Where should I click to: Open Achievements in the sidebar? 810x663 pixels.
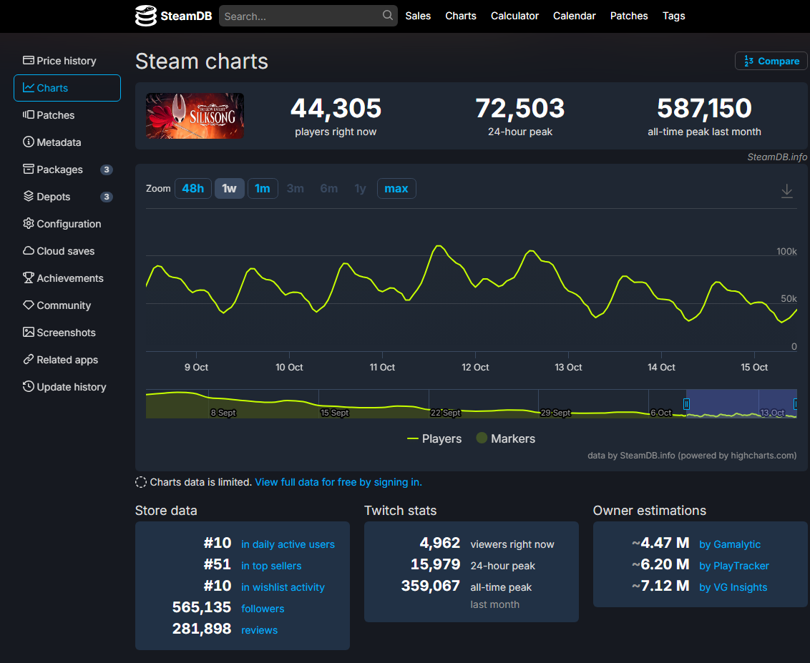[67, 278]
